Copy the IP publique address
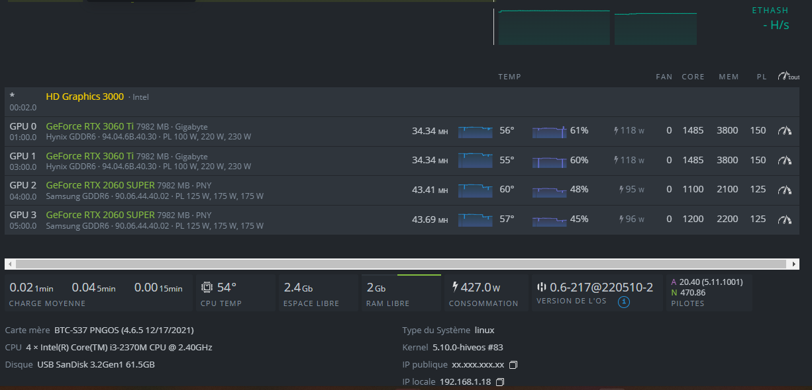Viewport: 812px width, 390px height. pos(513,365)
